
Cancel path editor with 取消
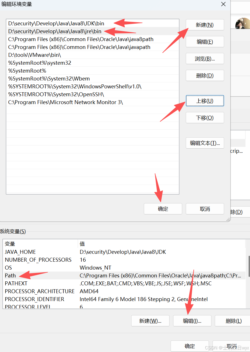coord(205,209)
